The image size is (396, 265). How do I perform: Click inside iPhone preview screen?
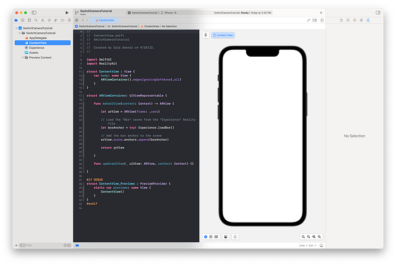coord(262,136)
